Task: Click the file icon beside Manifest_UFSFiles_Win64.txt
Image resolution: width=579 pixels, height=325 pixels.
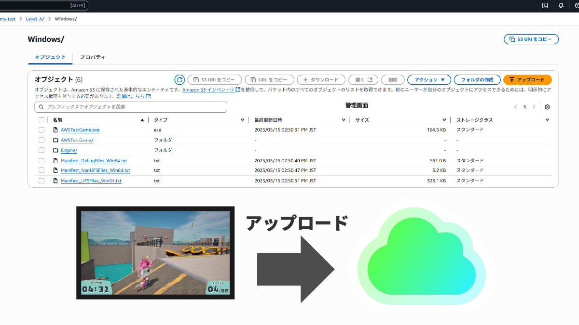Action: pyautogui.click(x=55, y=181)
